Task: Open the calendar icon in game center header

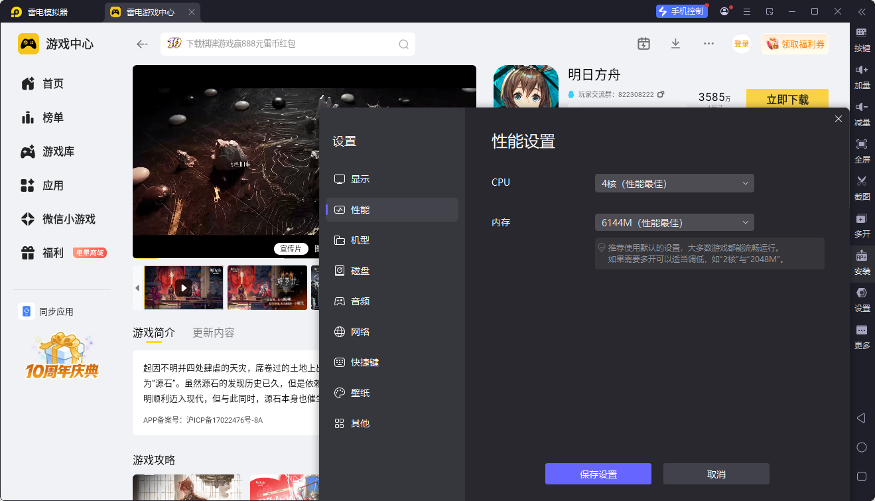Action: pos(643,44)
